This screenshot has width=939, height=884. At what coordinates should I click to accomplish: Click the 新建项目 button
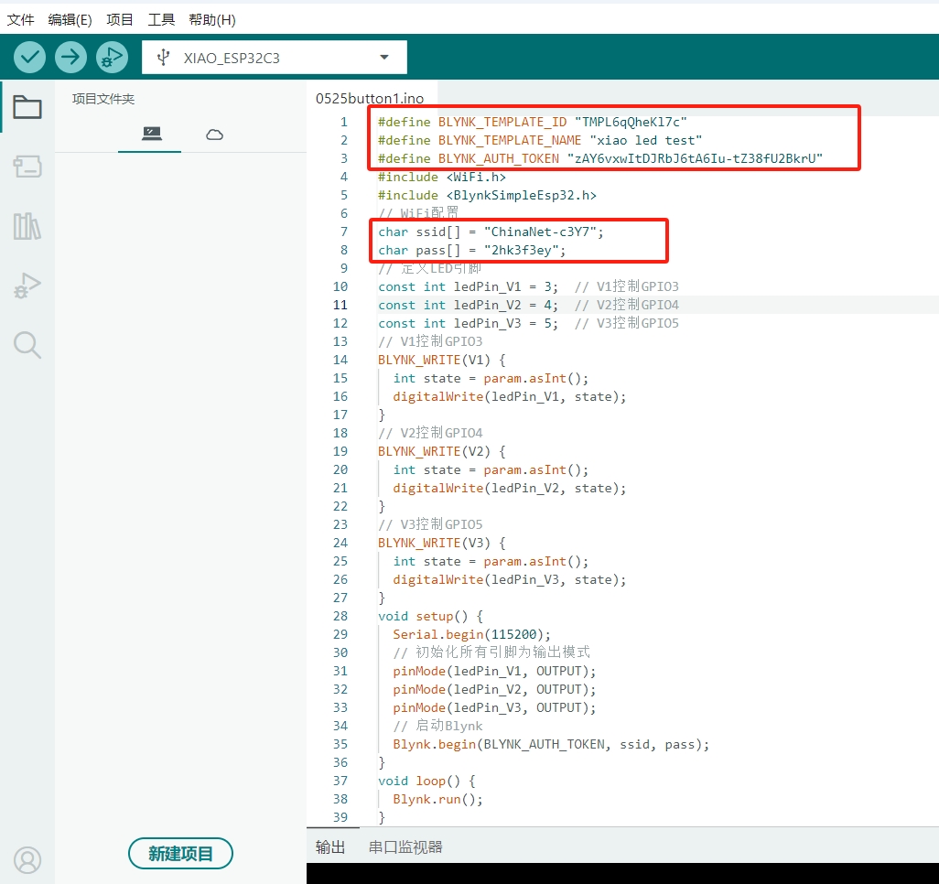tap(180, 854)
